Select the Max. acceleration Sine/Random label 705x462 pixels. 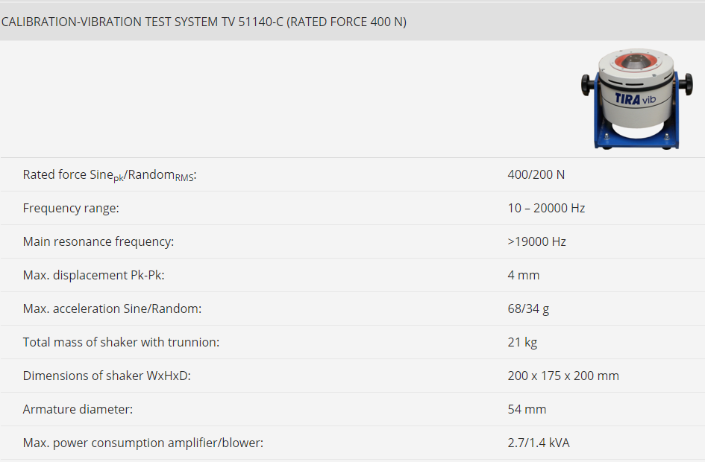[112, 309]
